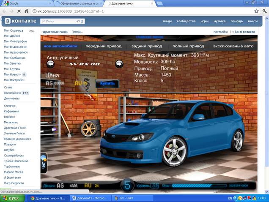Open музыка in VK header
269x202 pixels.
(x=220, y=21)
